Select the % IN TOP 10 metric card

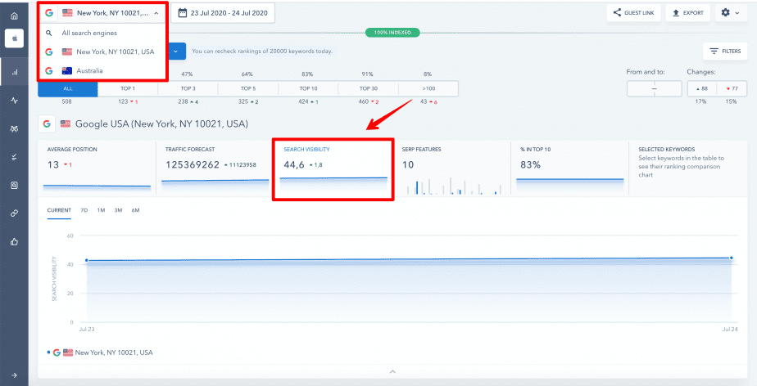pyautogui.click(x=569, y=168)
